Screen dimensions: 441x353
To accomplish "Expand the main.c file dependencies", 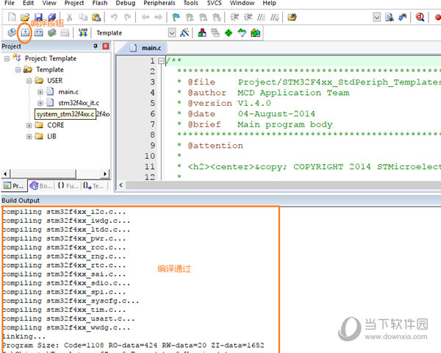I will (40, 92).
